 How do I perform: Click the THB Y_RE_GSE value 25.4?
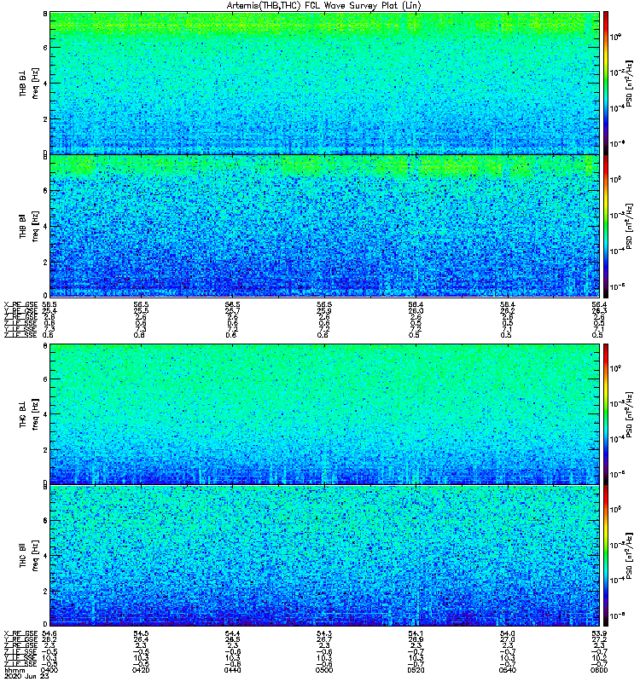(49, 311)
